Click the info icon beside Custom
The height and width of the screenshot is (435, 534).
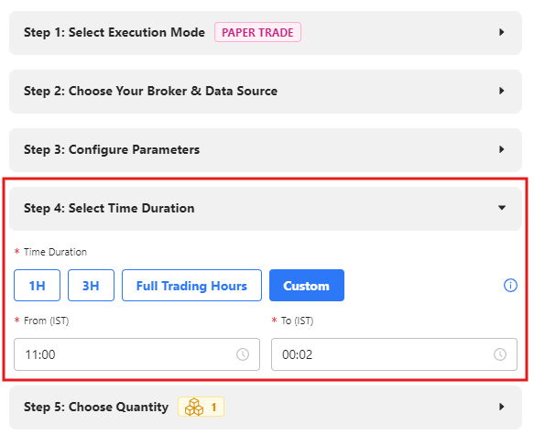pyautogui.click(x=510, y=285)
